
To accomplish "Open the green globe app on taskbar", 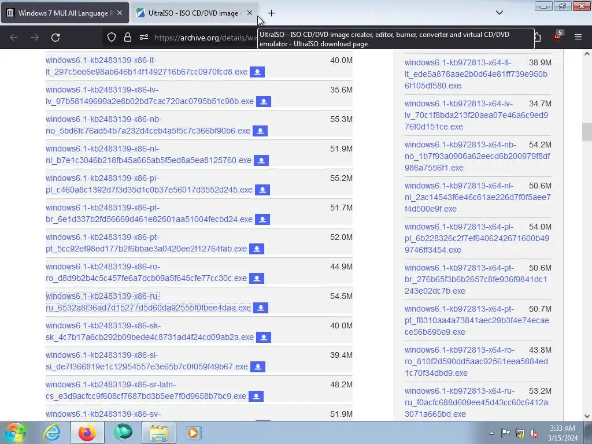I will [x=123, y=432].
